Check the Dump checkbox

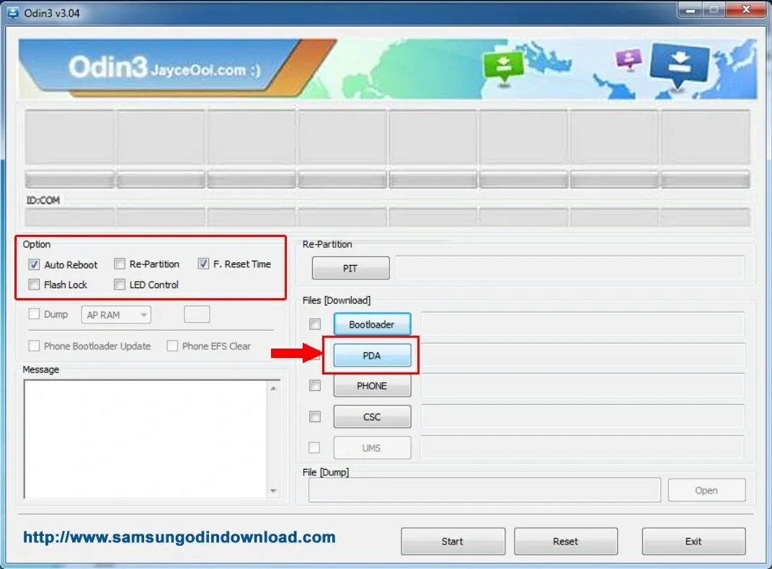coord(34,314)
